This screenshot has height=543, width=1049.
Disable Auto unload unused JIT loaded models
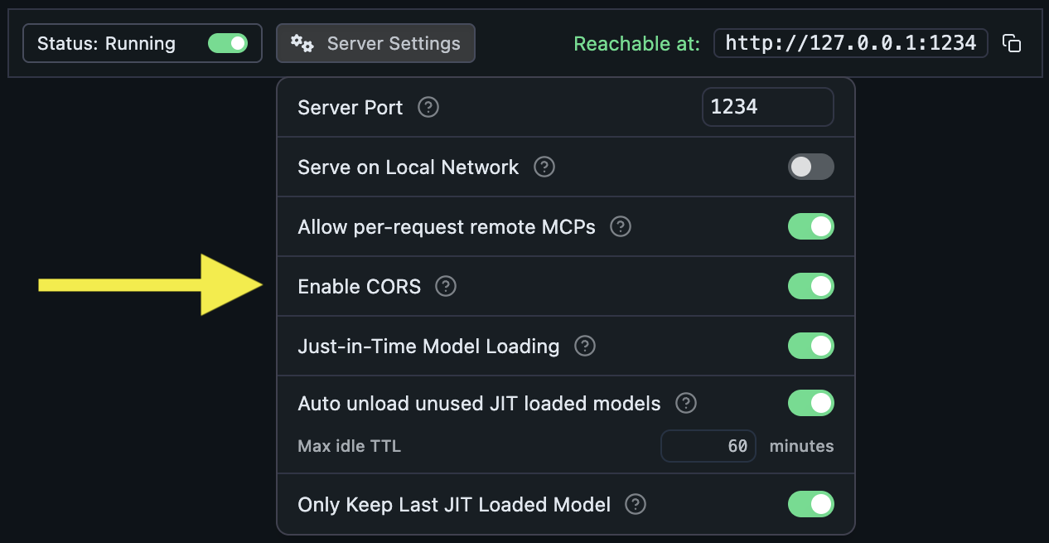pos(810,403)
